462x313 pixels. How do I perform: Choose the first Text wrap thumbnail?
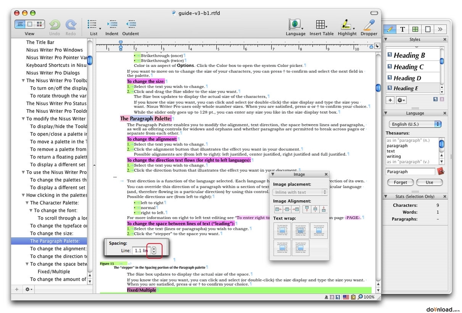282,231
